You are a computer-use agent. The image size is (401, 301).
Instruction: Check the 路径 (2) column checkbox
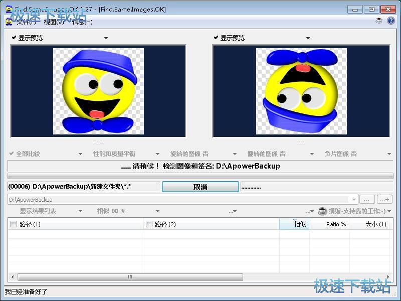pos(149,224)
